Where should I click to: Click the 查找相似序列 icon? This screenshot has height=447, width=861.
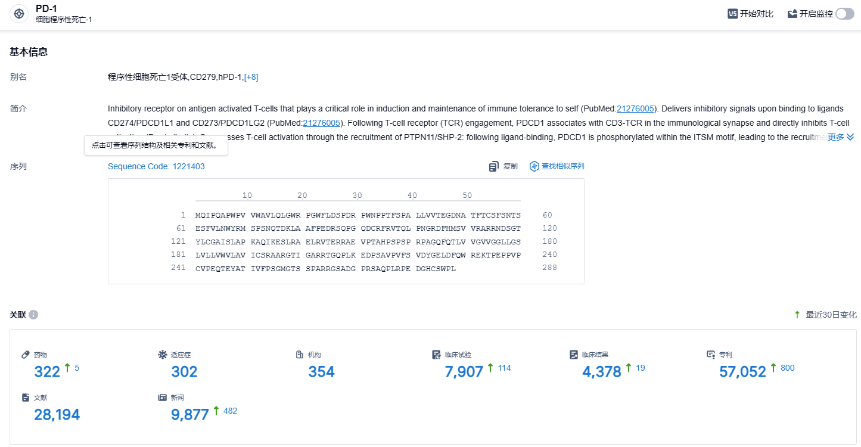pyautogui.click(x=534, y=166)
